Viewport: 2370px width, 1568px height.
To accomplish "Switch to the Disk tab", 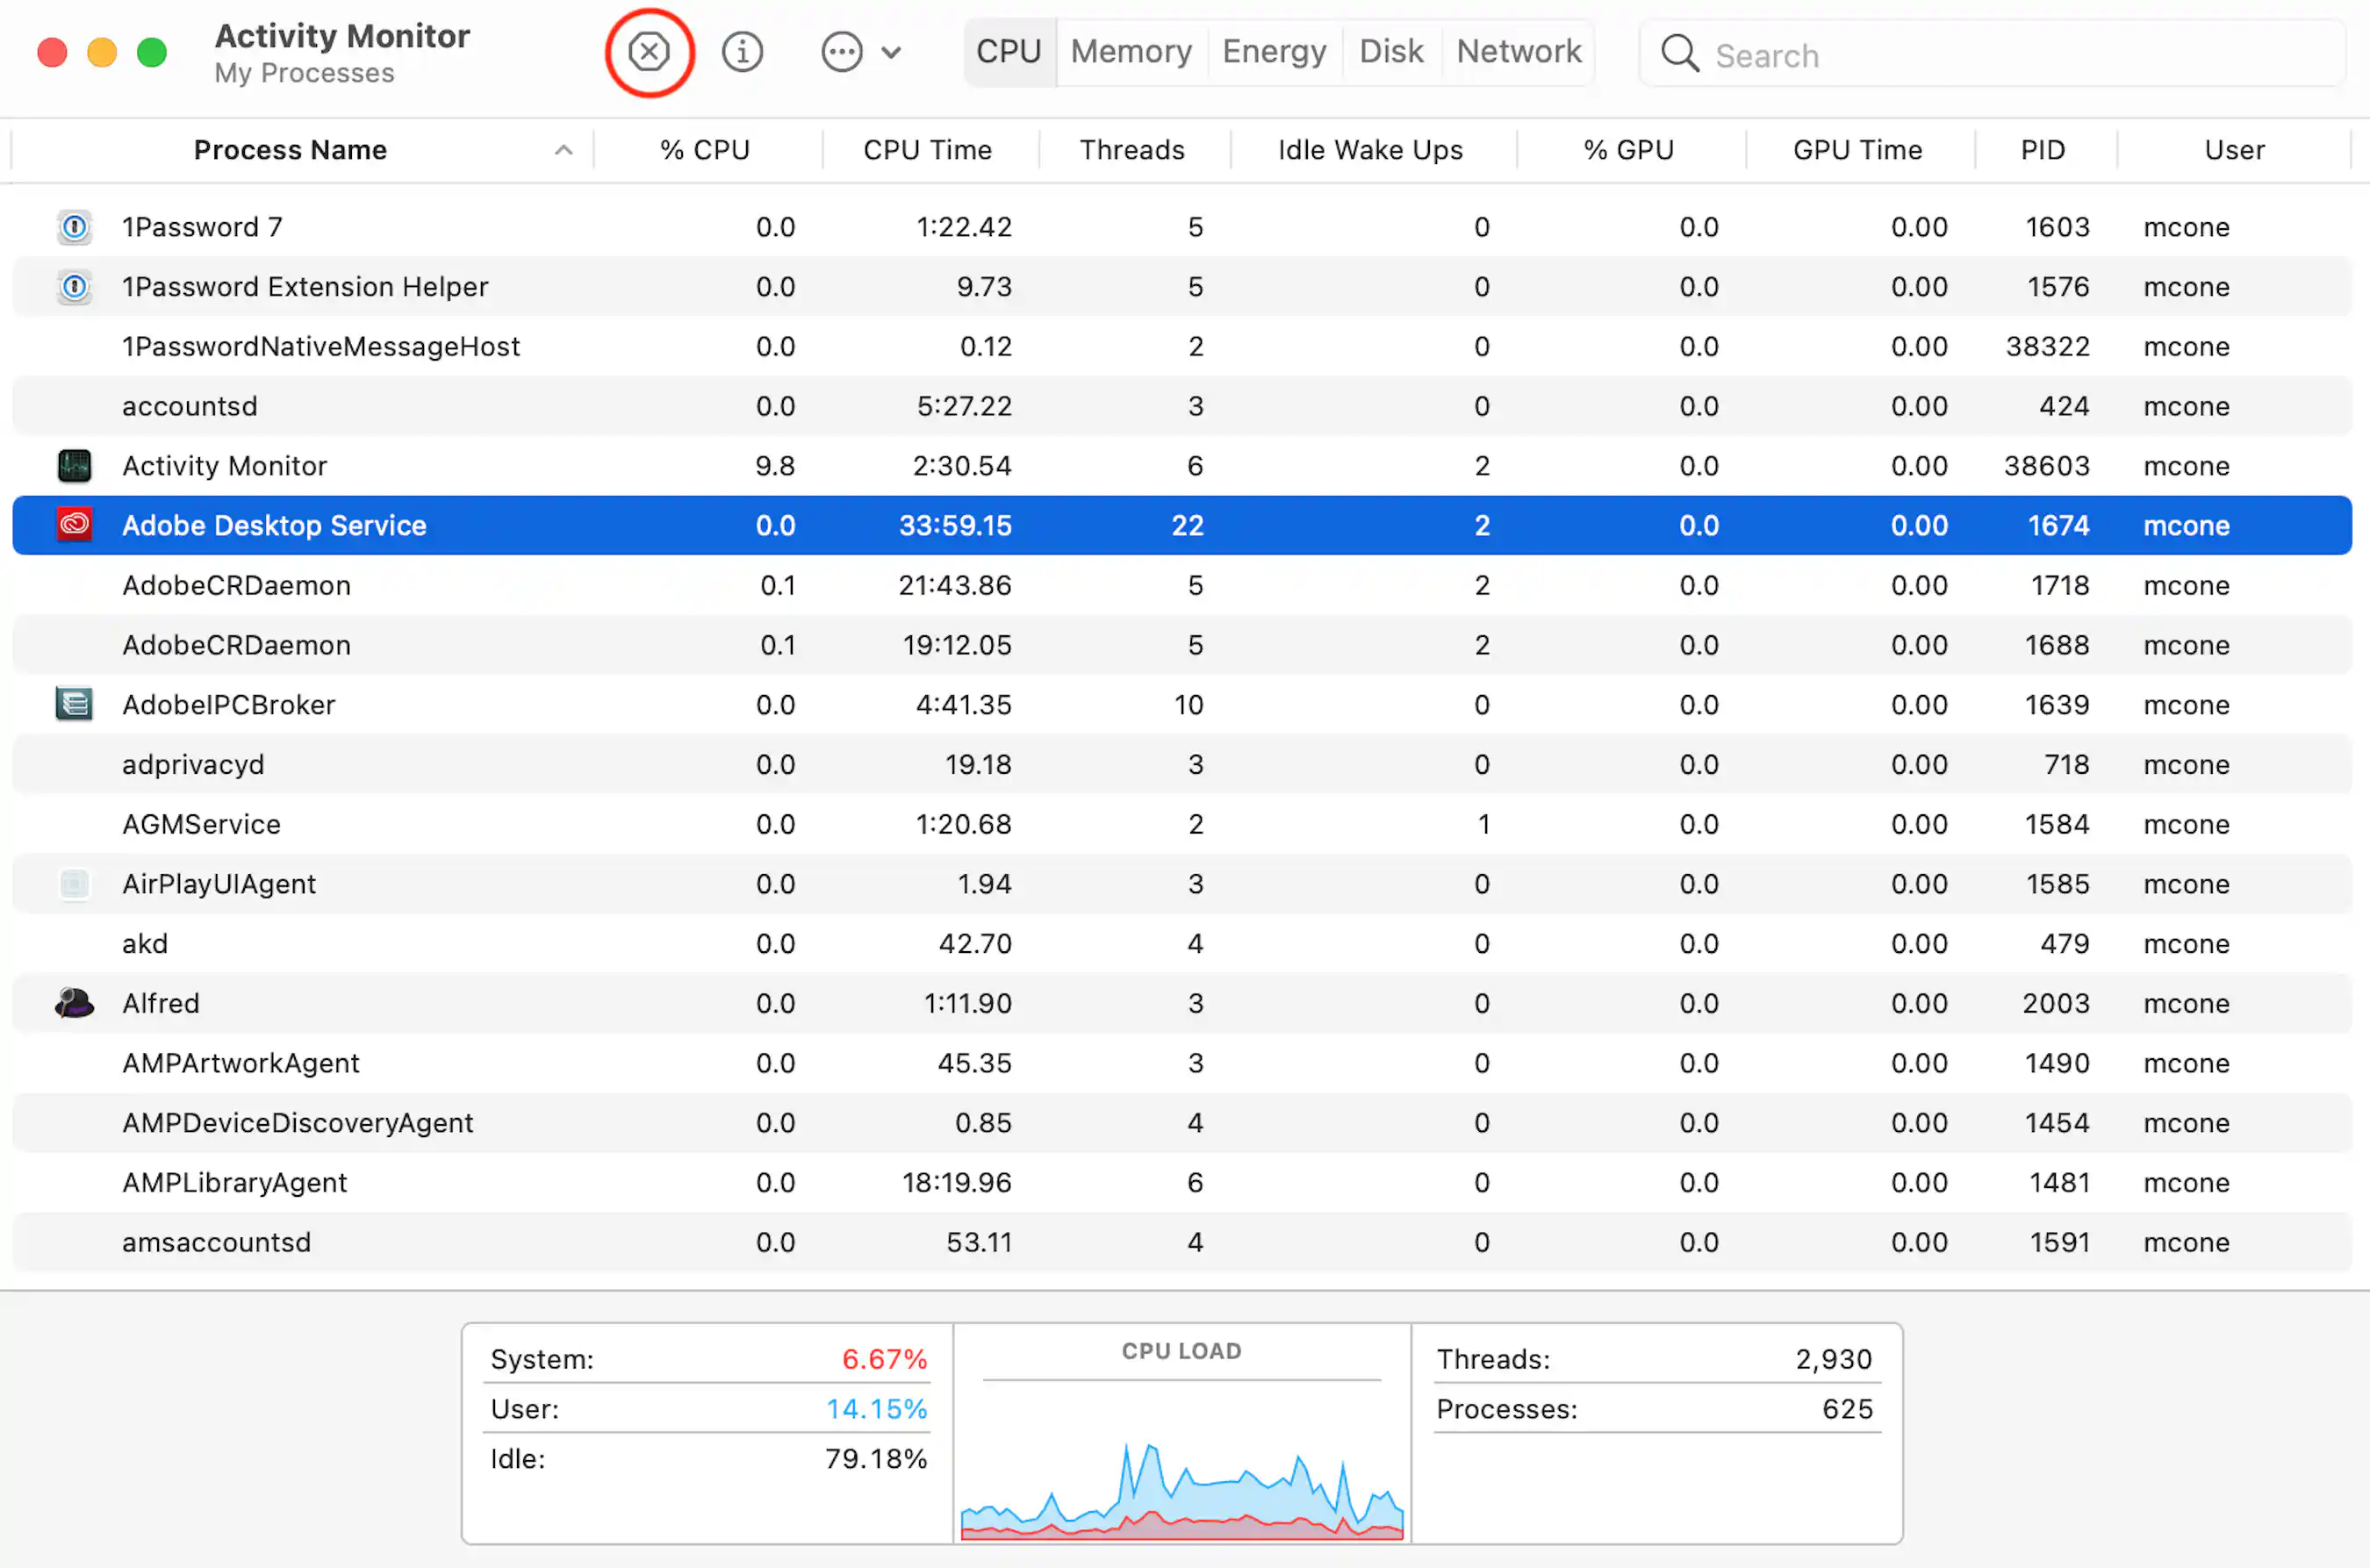I will tap(1390, 51).
